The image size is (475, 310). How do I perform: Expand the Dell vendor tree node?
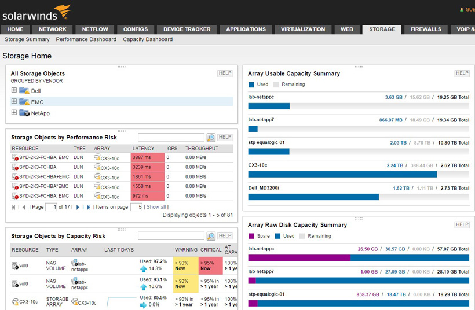point(14,90)
